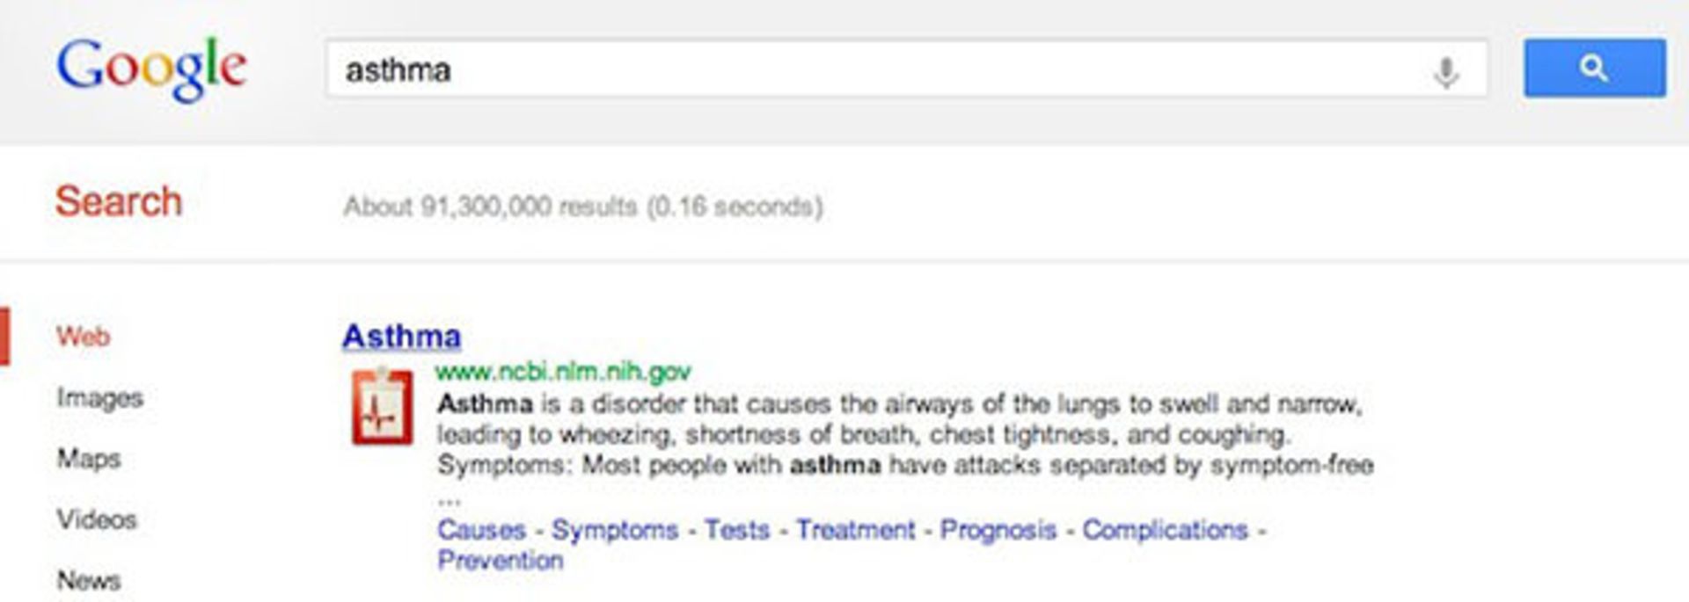This screenshot has width=1689, height=602.
Task: Click the Tests sublink
Action: point(737,530)
